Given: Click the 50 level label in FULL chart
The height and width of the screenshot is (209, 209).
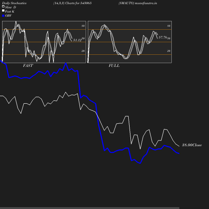Looking at the screenshot, I should tap(169, 38).
